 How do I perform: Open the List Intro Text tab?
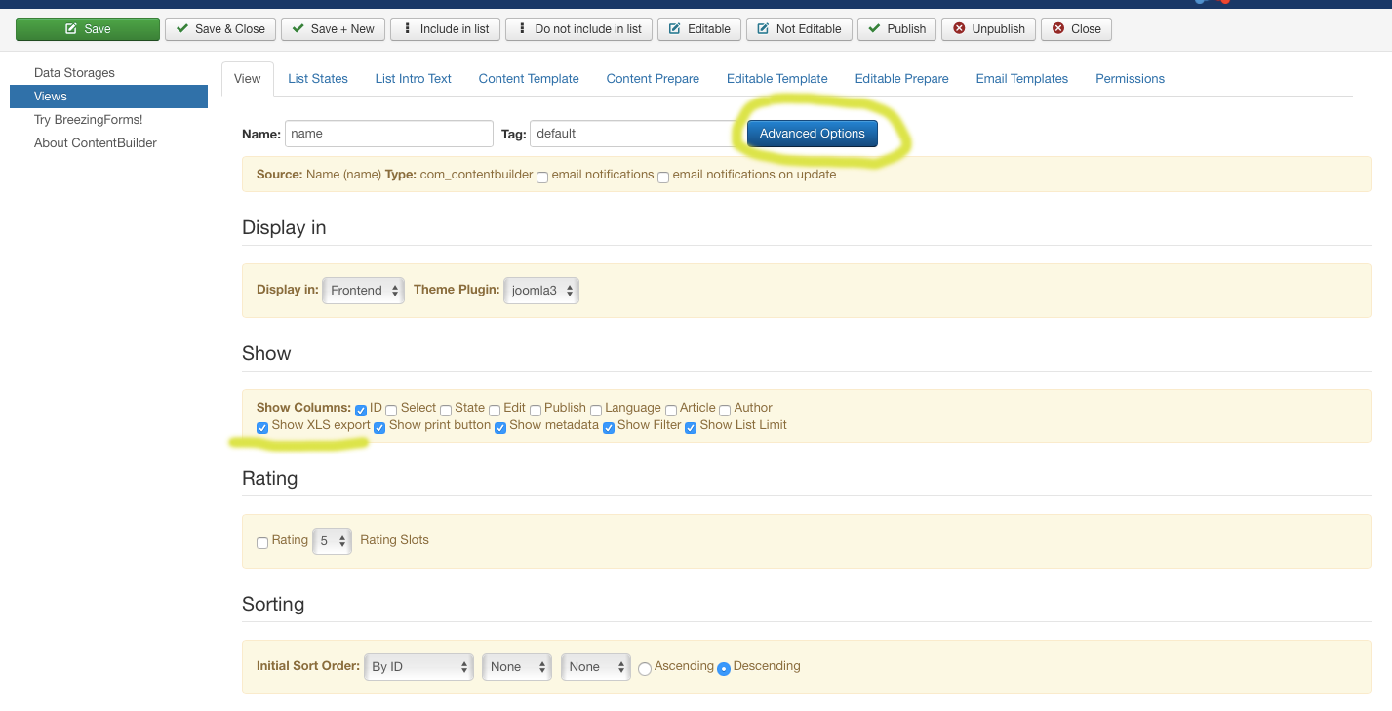(414, 79)
